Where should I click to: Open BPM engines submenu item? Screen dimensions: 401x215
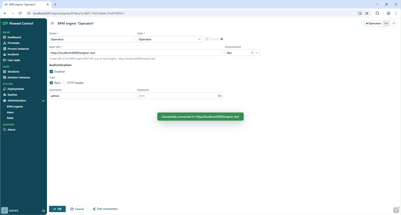pyautogui.click(x=15, y=107)
